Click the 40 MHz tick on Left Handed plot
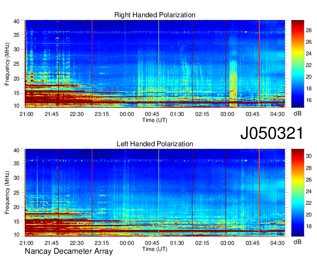Viewport: 317px width, 257px height. (16, 150)
